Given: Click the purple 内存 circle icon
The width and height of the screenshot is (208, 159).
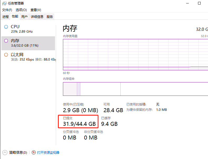Looking at the screenshot, I should [6, 41].
